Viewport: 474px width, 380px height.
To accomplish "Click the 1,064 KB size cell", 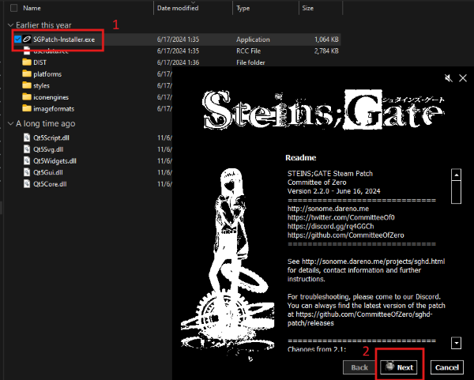I will point(326,40).
